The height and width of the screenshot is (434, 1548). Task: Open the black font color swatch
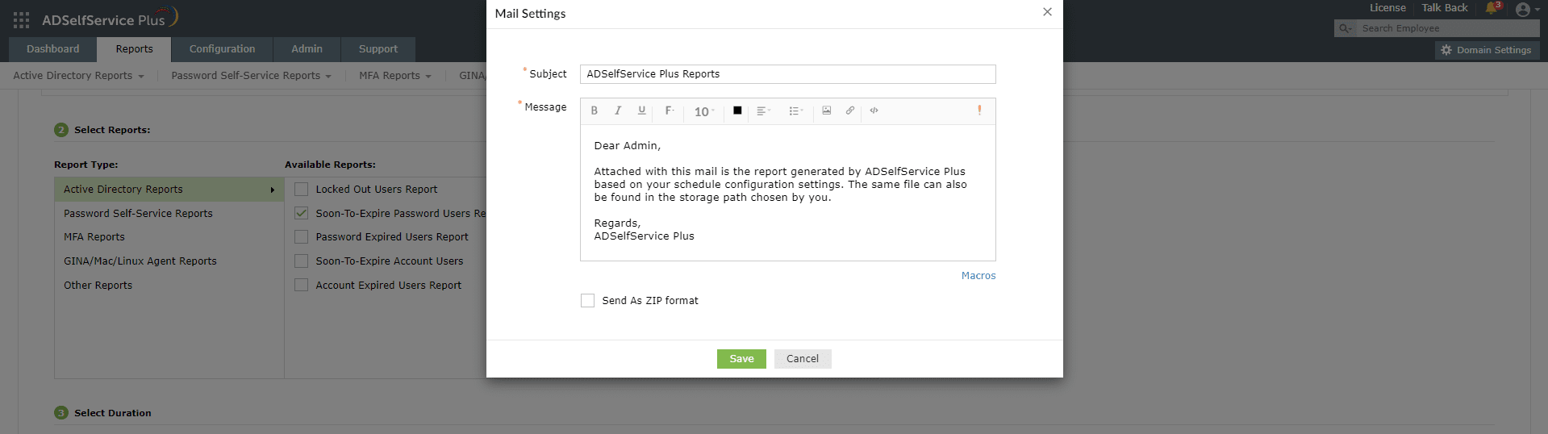(x=737, y=111)
